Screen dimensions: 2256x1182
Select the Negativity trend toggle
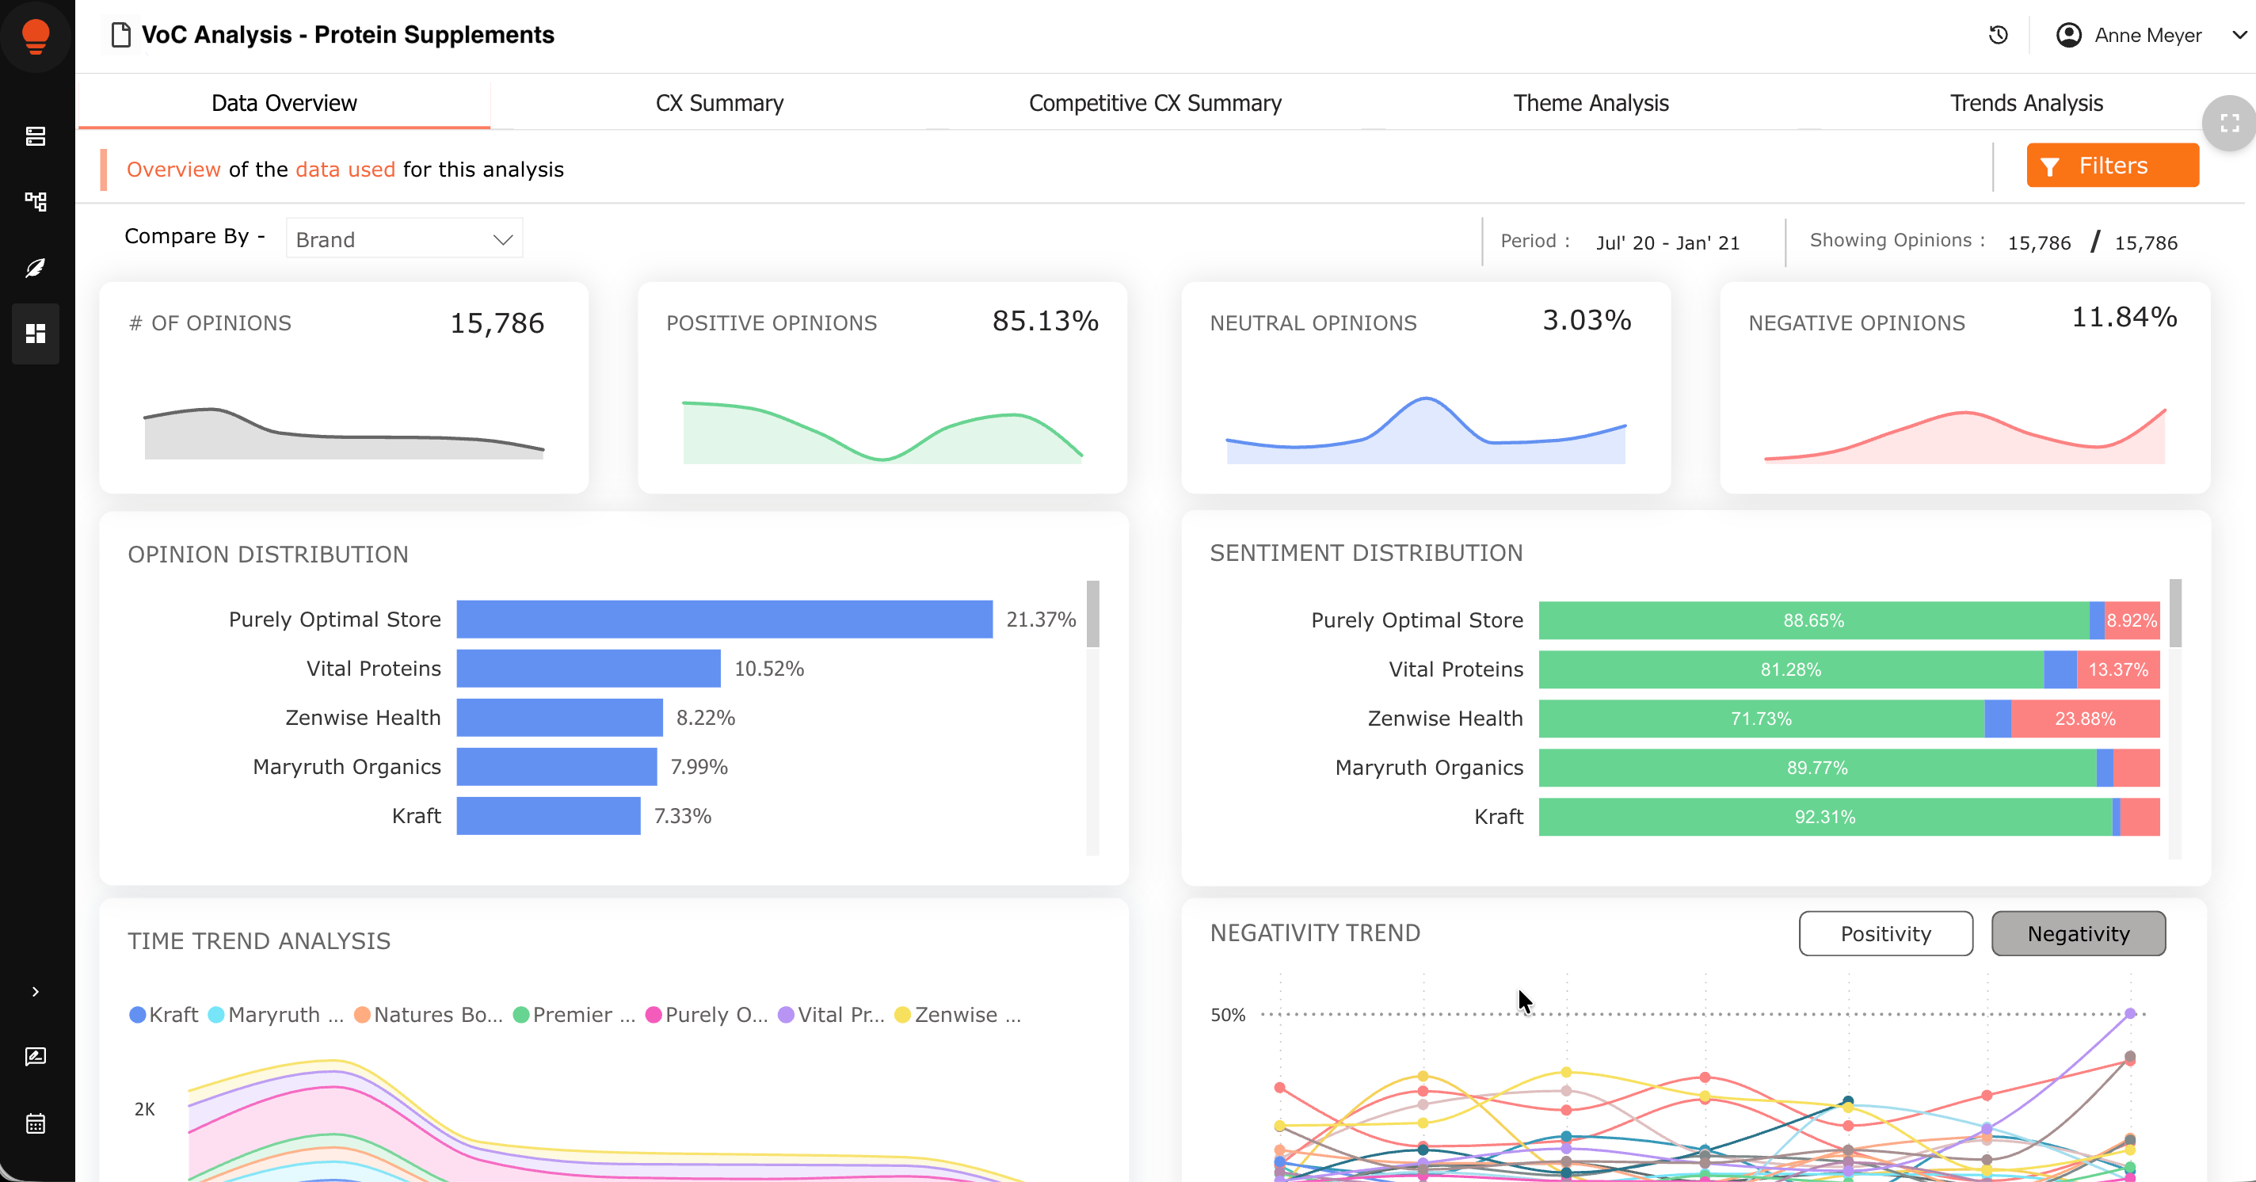(x=2079, y=933)
